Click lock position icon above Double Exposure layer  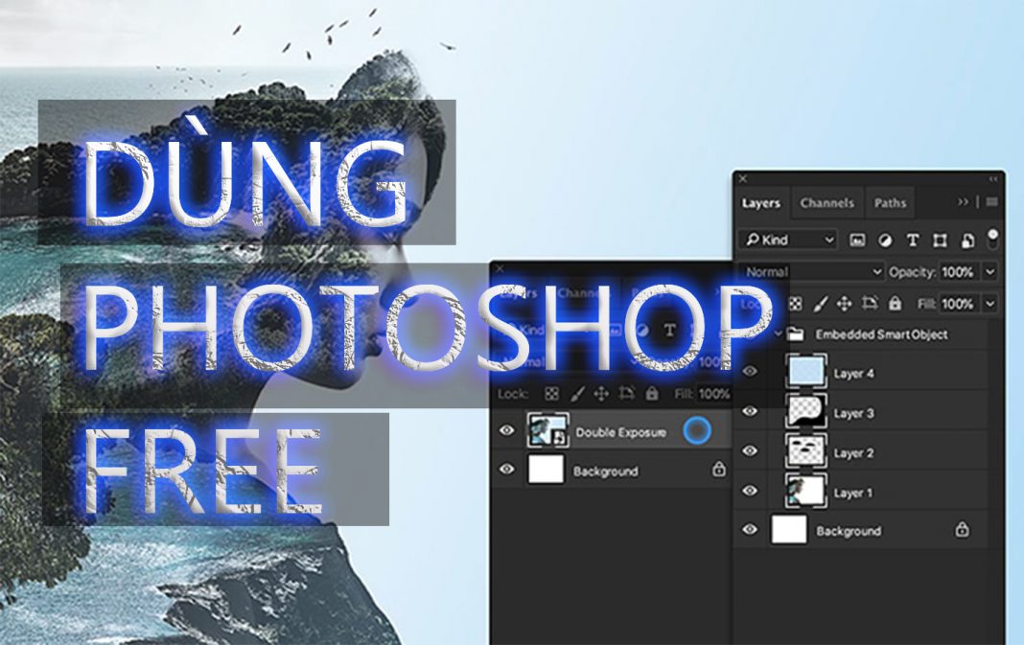pyautogui.click(x=601, y=394)
